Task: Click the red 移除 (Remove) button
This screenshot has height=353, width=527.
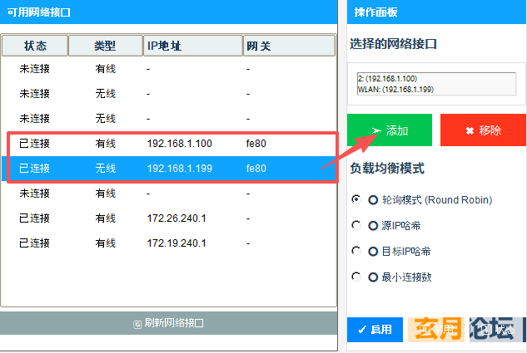Action: click(x=483, y=130)
